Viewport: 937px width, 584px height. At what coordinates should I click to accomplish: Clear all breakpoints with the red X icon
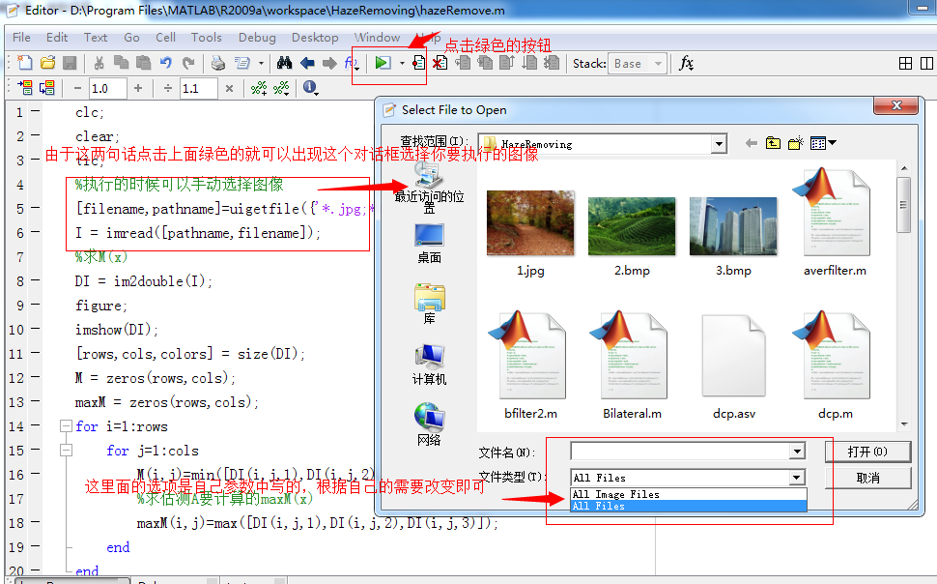coord(440,63)
